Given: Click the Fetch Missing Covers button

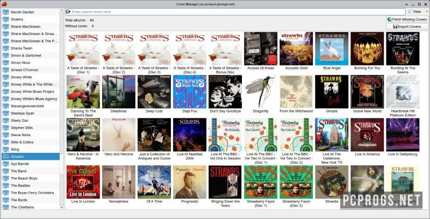Looking at the screenshot, I should (407, 19).
